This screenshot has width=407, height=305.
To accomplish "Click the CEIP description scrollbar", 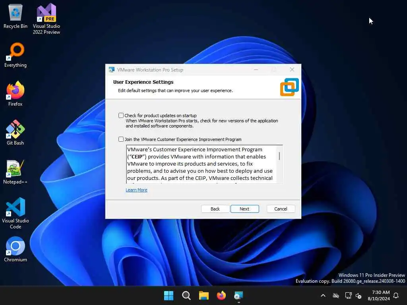I will click(279, 164).
